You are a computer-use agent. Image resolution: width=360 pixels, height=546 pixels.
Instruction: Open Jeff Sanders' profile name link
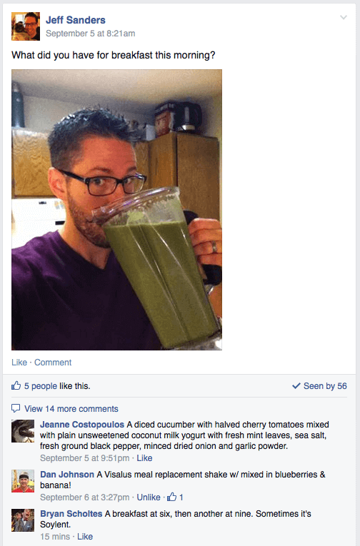[x=76, y=20]
